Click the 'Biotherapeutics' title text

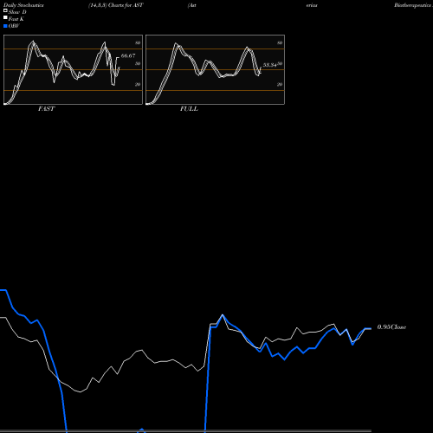click(x=413, y=5)
